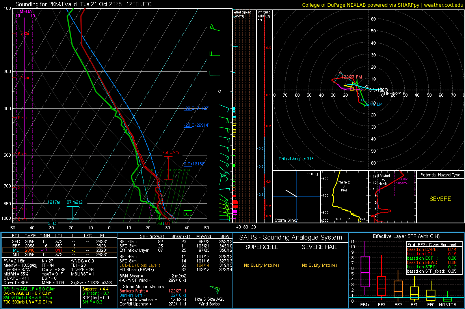Image resolution: width=465 pixels, height=309 pixels.
Task: Click the purple 'Classic Supercell' label
Action: click(x=403, y=181)
